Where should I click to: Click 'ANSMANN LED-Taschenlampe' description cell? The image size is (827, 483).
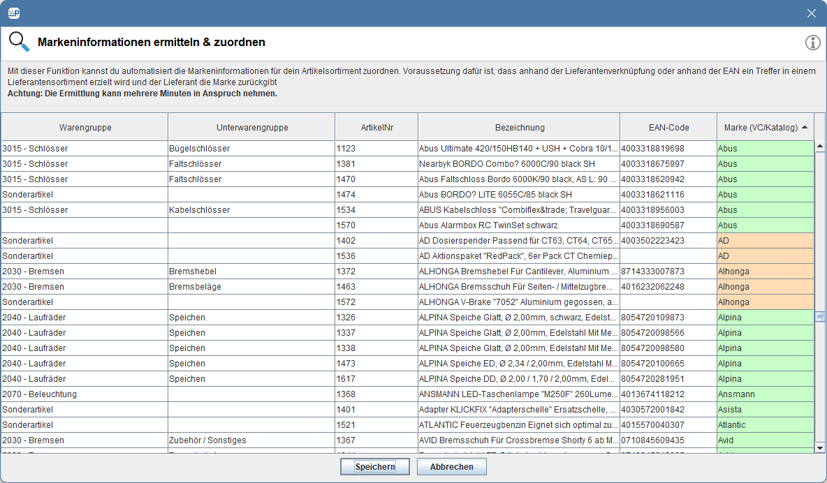519,394
